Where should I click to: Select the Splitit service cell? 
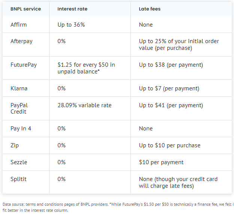[x=18, y=179]
